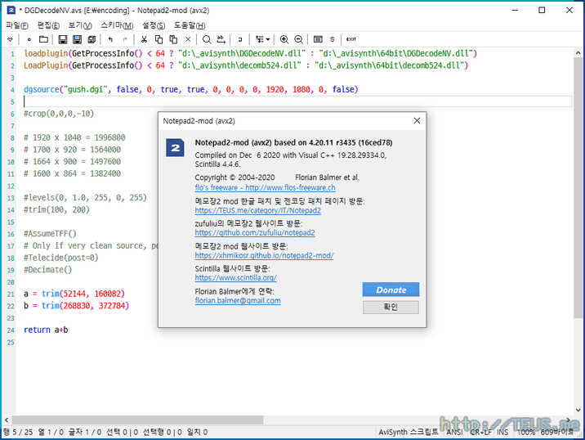
Task: Click CR+LF line ending in status bar
Action: pyautogui.click(x=480, y=432)
